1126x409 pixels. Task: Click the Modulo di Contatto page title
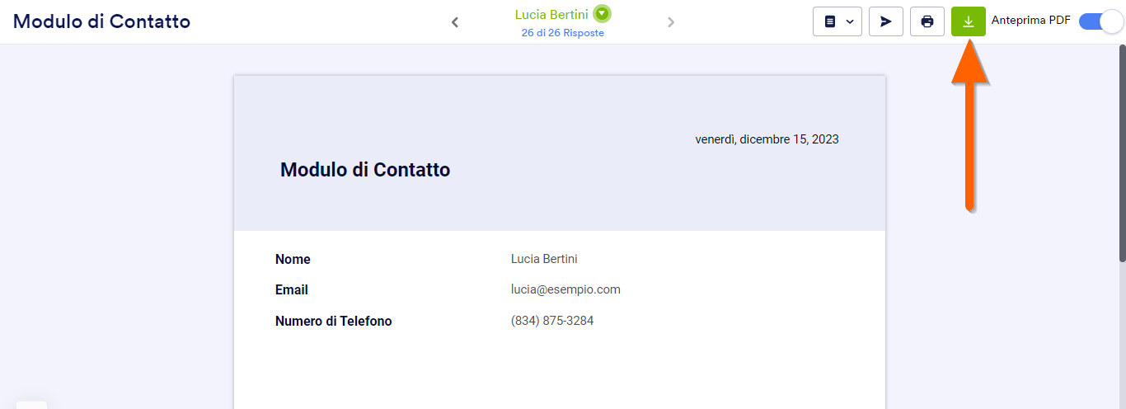[101, 21]
